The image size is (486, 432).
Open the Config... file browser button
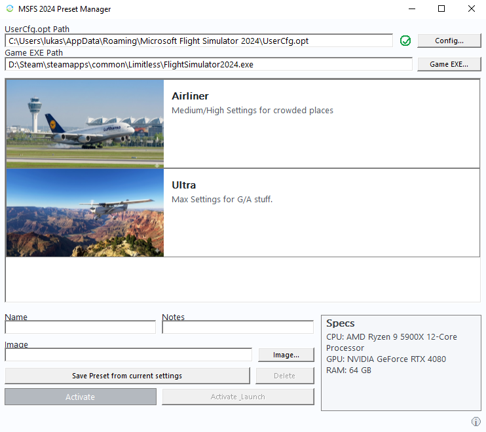click(x=449, y=41)
